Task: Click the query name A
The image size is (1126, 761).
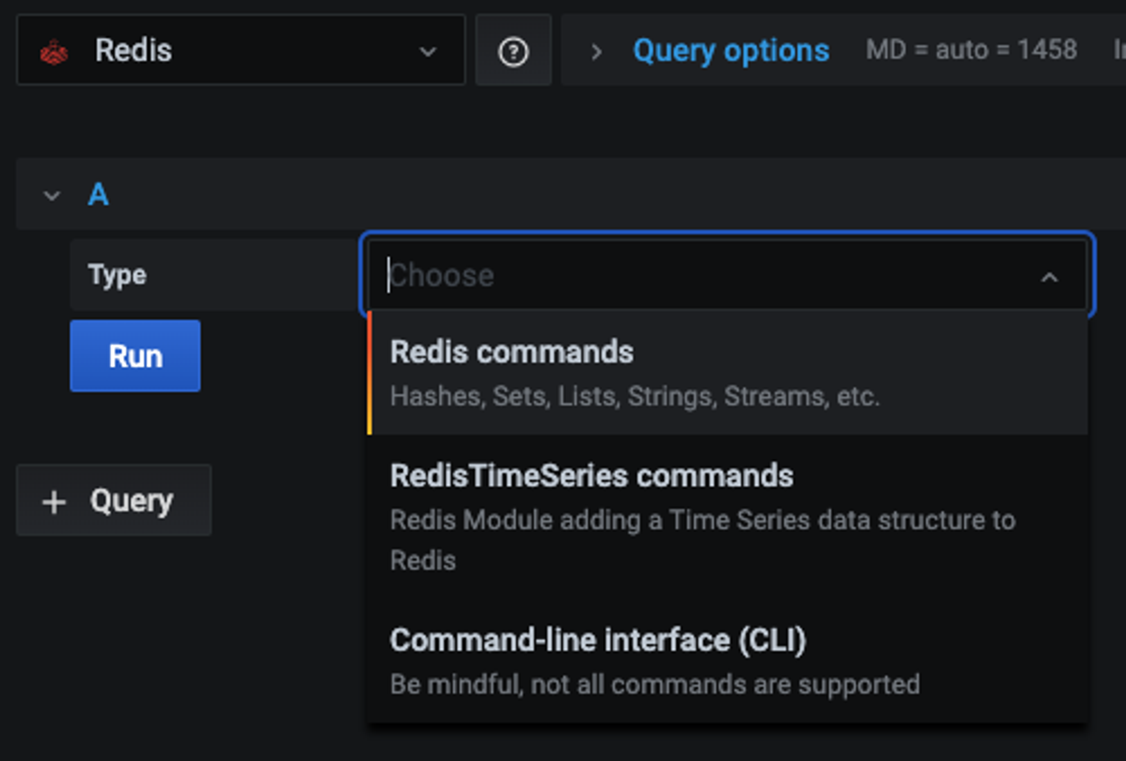Action: click(98, 195)
